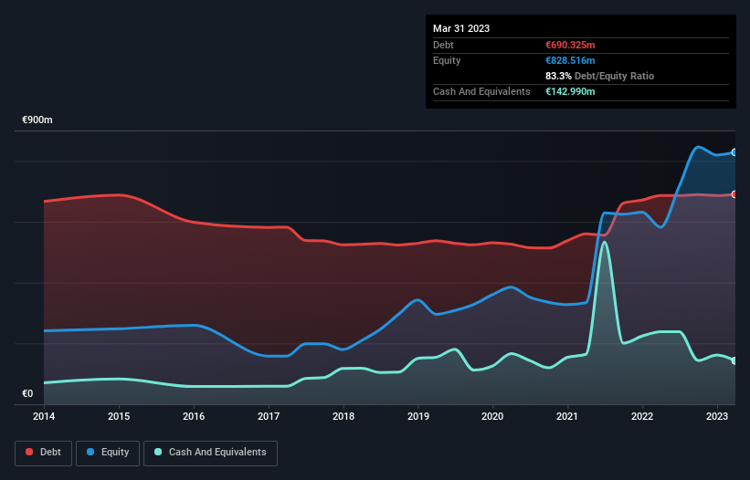750x480 pixels.
Task: Click the €0 y-axis label
Action: point(27,393)
